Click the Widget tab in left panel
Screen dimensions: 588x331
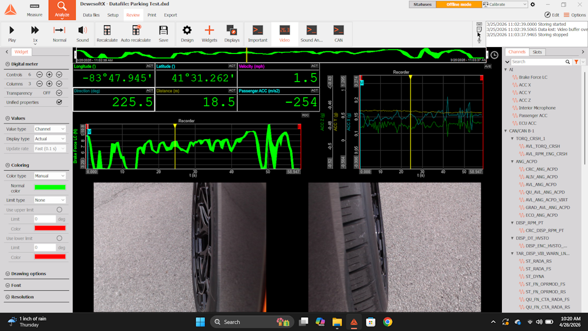(x=21, y=52)
